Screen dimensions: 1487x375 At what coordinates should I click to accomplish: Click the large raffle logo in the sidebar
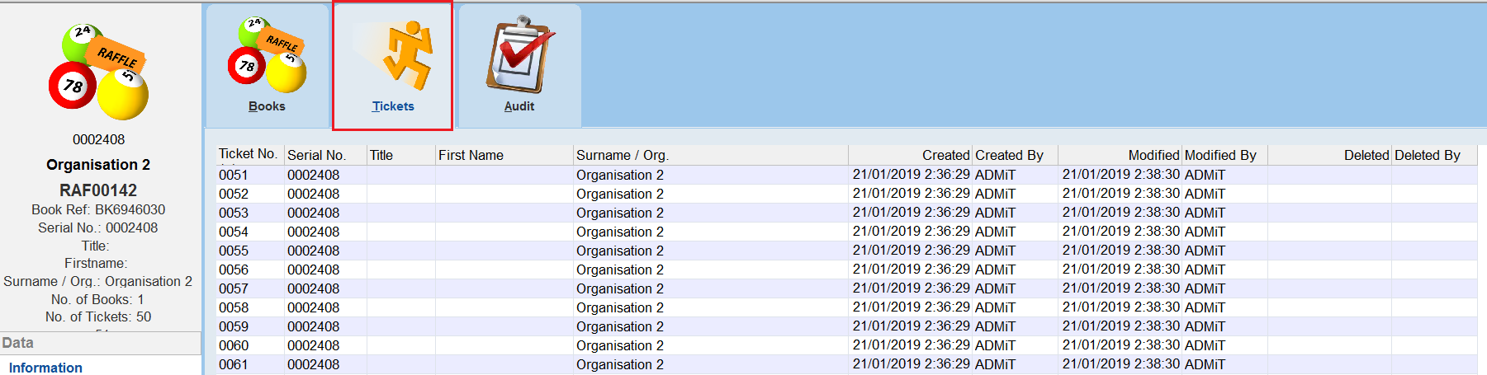98,72
